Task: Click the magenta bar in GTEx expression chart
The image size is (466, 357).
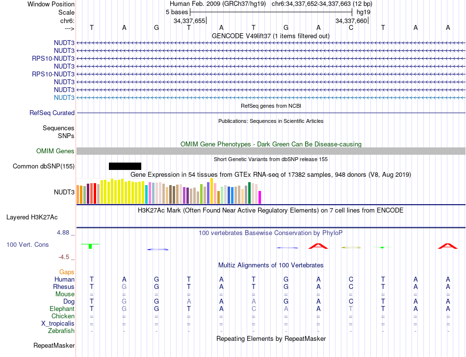Action: (x=260, y=197)
